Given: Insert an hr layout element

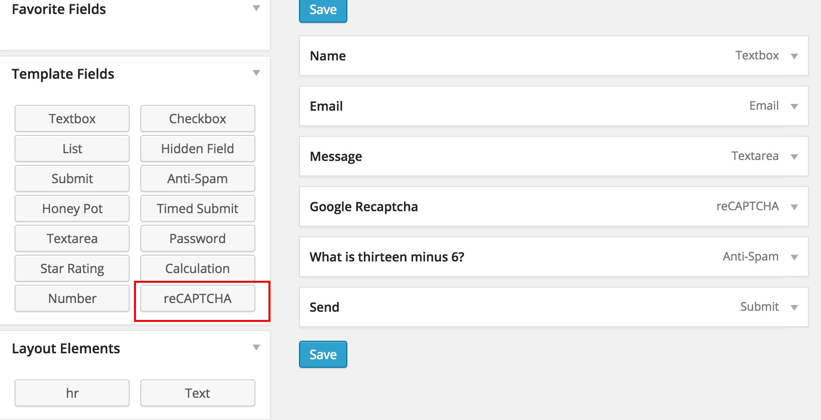Looking at the screenshot, I should click(x=72, y=393).
